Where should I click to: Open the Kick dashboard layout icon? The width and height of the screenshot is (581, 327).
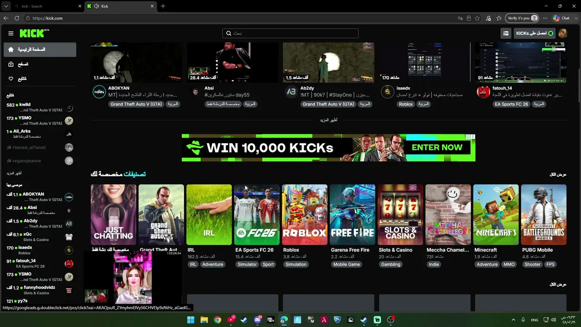[506, 33]
